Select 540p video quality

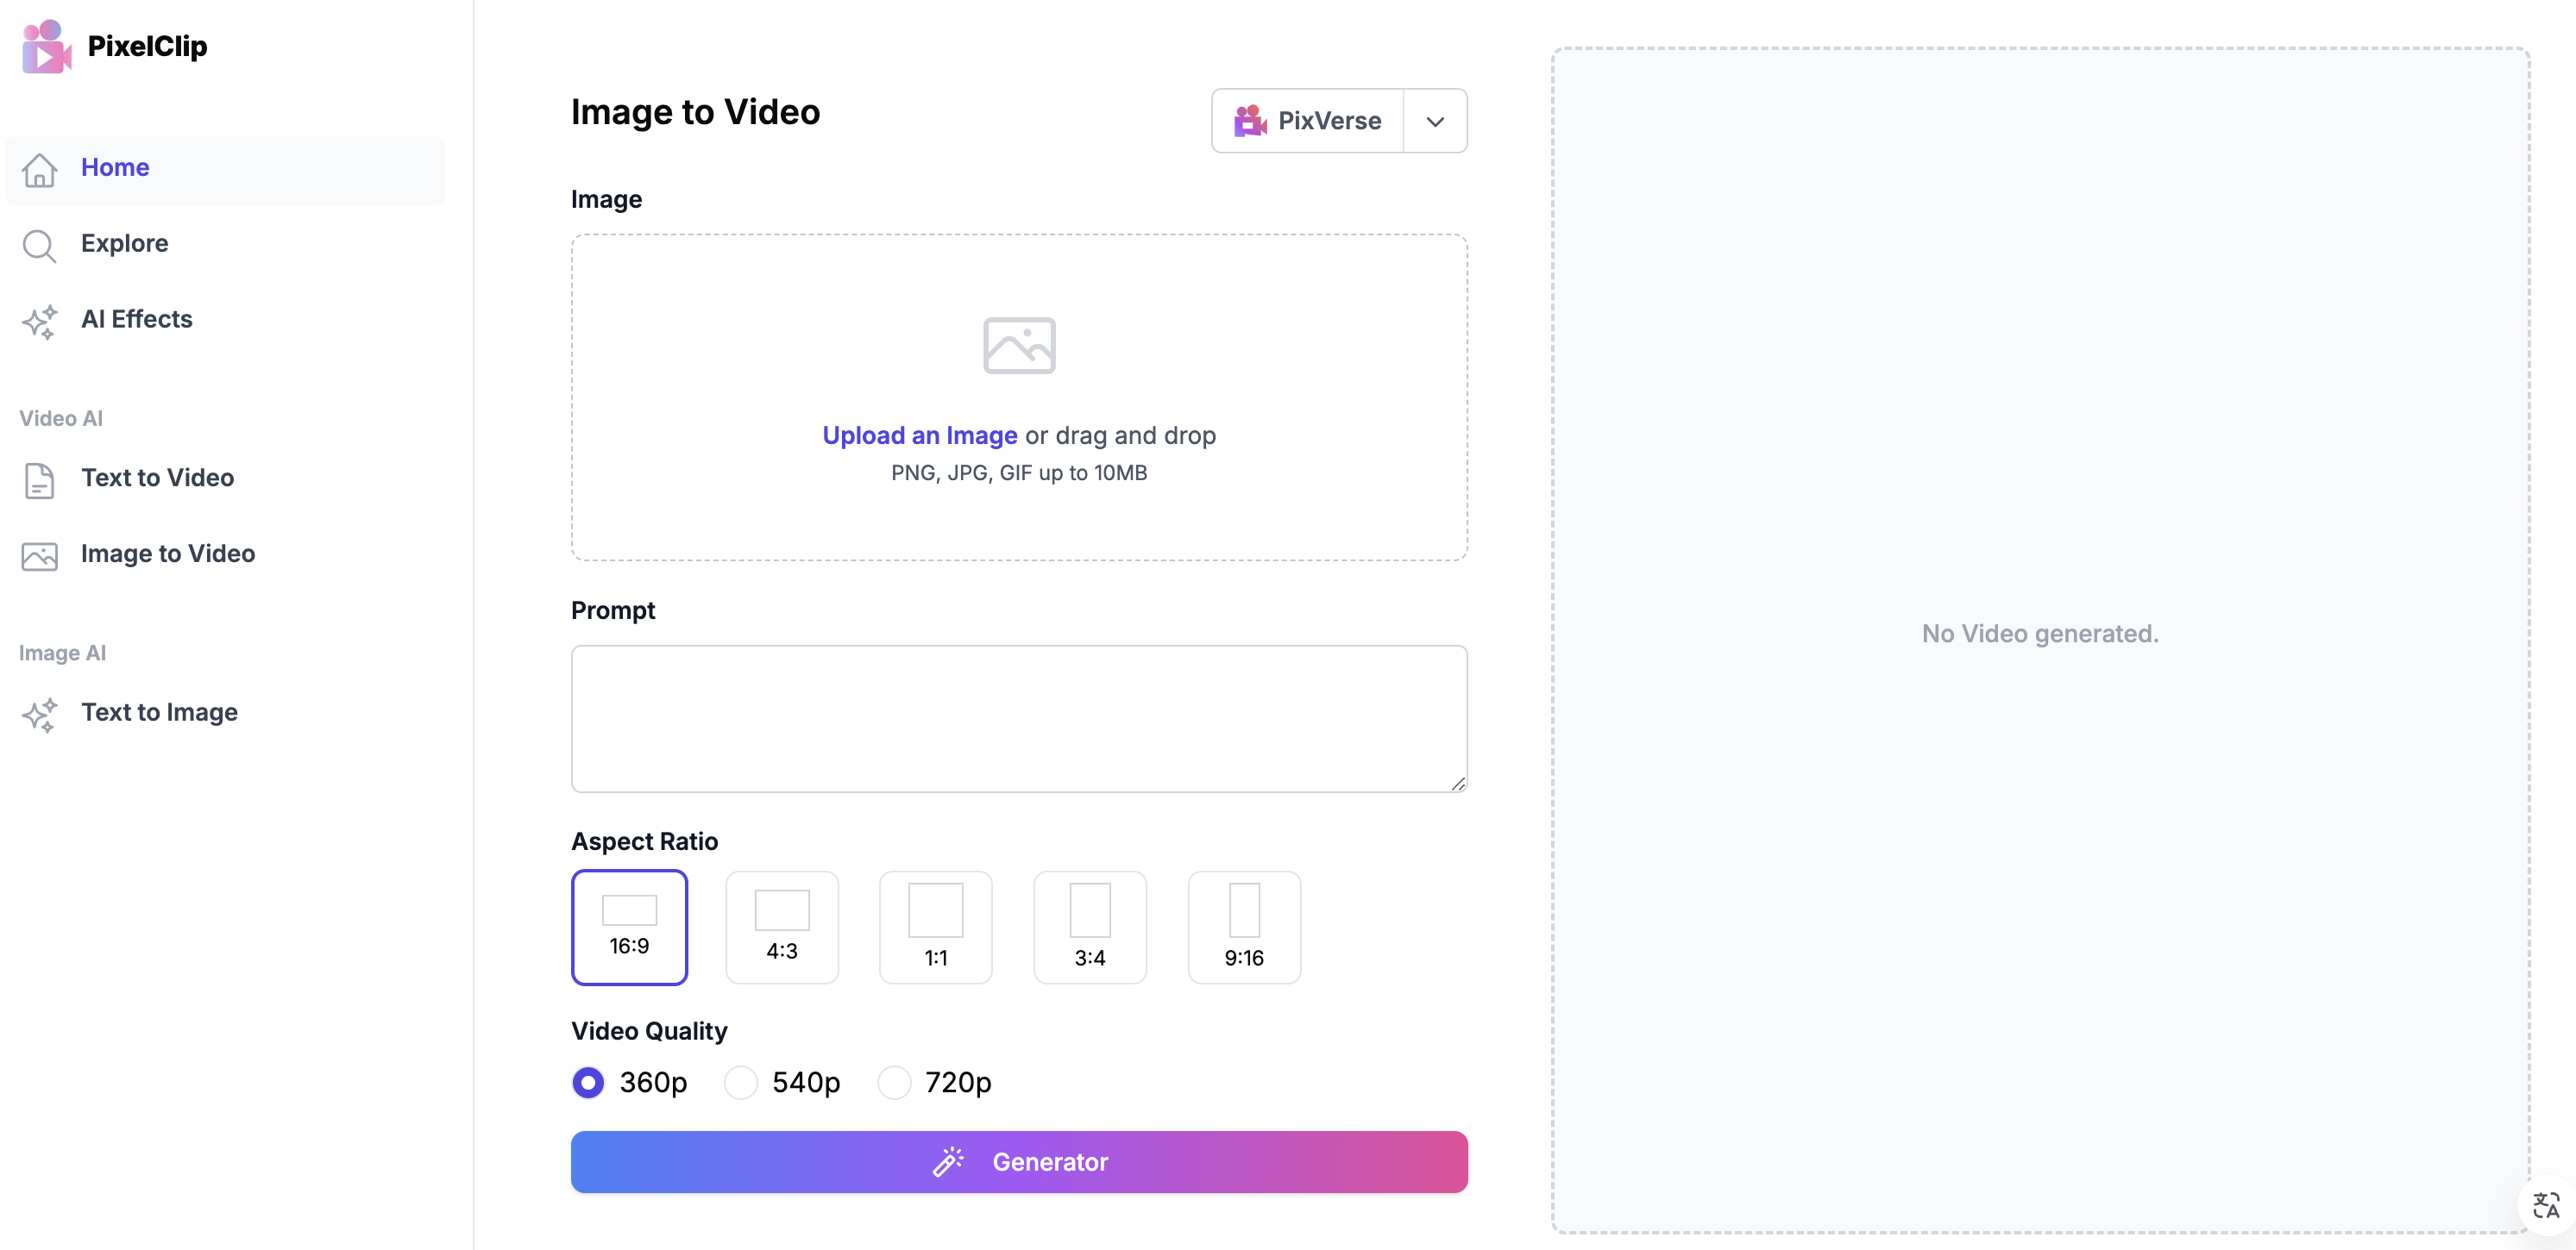(741, 1082)
